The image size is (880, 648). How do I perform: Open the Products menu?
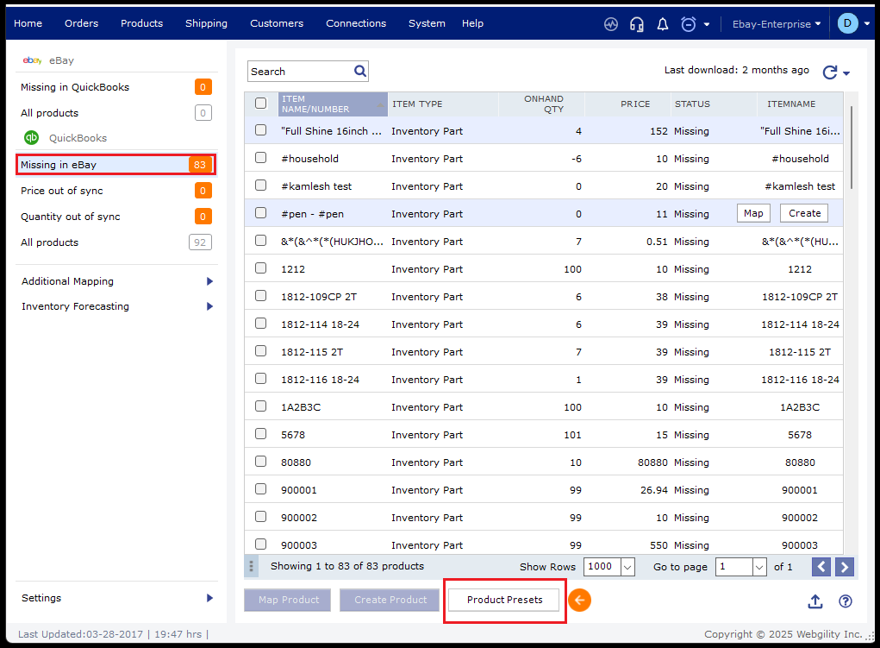coord(141,23)
